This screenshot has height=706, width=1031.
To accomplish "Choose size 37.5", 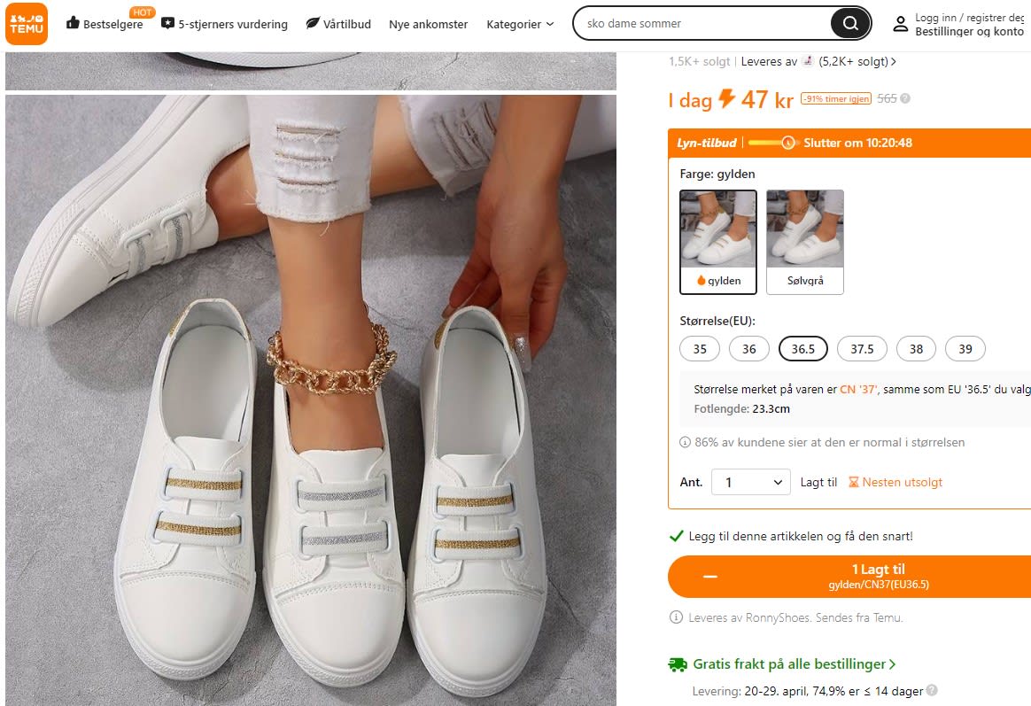I will click(862, 349).
